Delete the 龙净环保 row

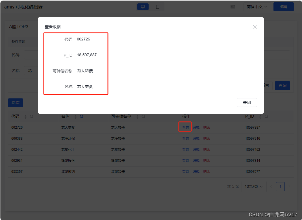tap(206, 139)
